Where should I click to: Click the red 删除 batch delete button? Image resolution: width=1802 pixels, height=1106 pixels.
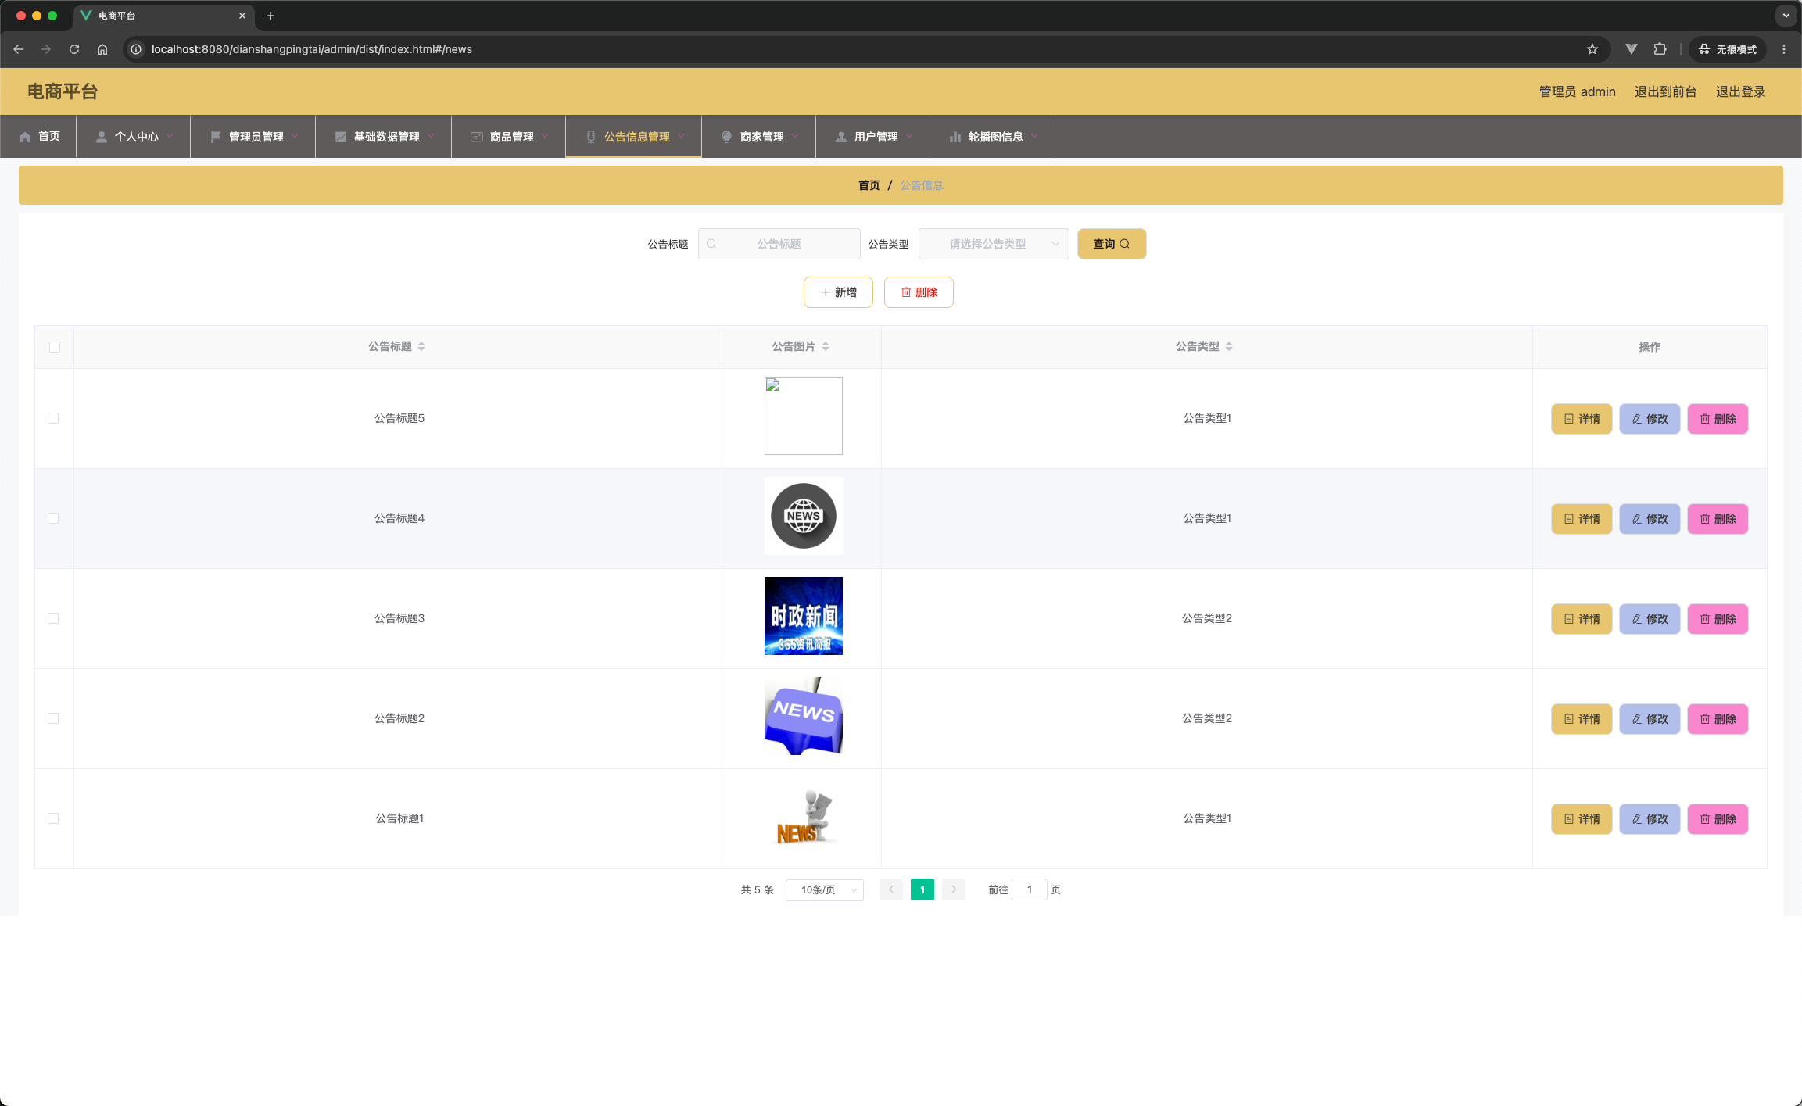tap(919, 292)
